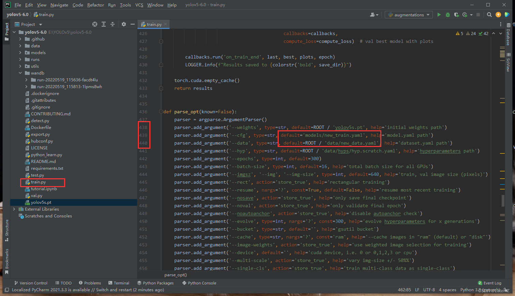Run with Coverage using shield icon
Screen dimensions: 515x296
(x=456, y=15)
